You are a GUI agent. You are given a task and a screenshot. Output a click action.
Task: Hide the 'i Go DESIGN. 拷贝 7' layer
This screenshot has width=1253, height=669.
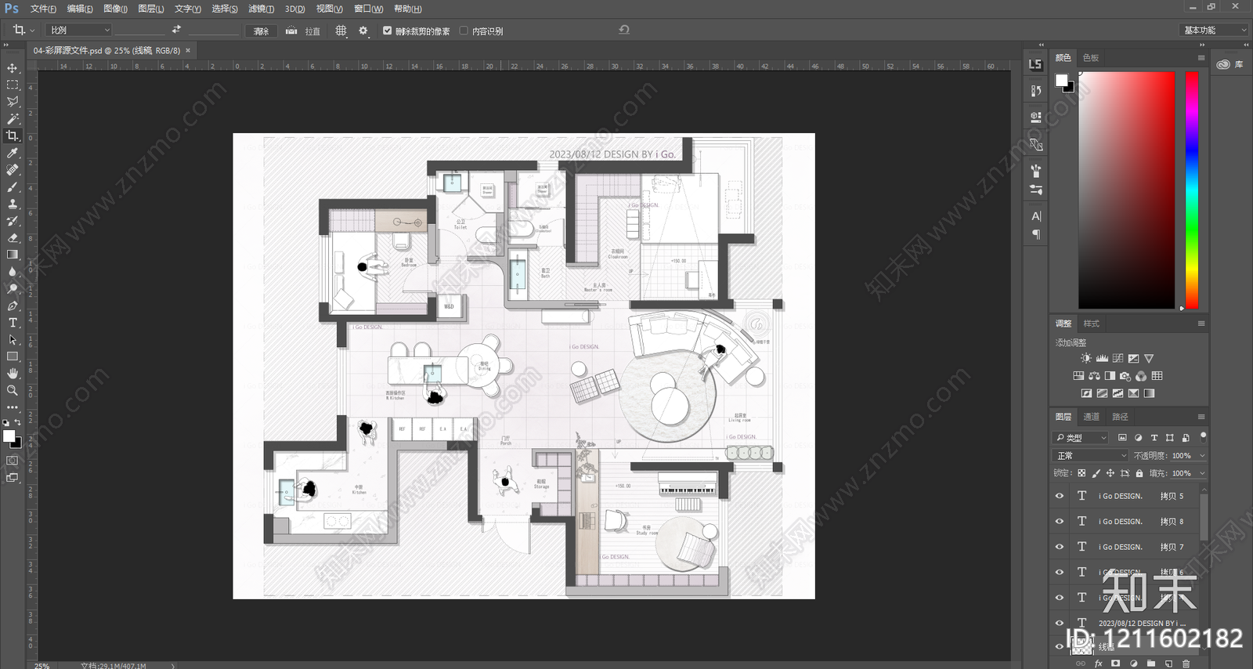click(1060, 547)
